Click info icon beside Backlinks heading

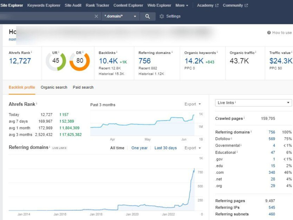(x=117, y=52)
